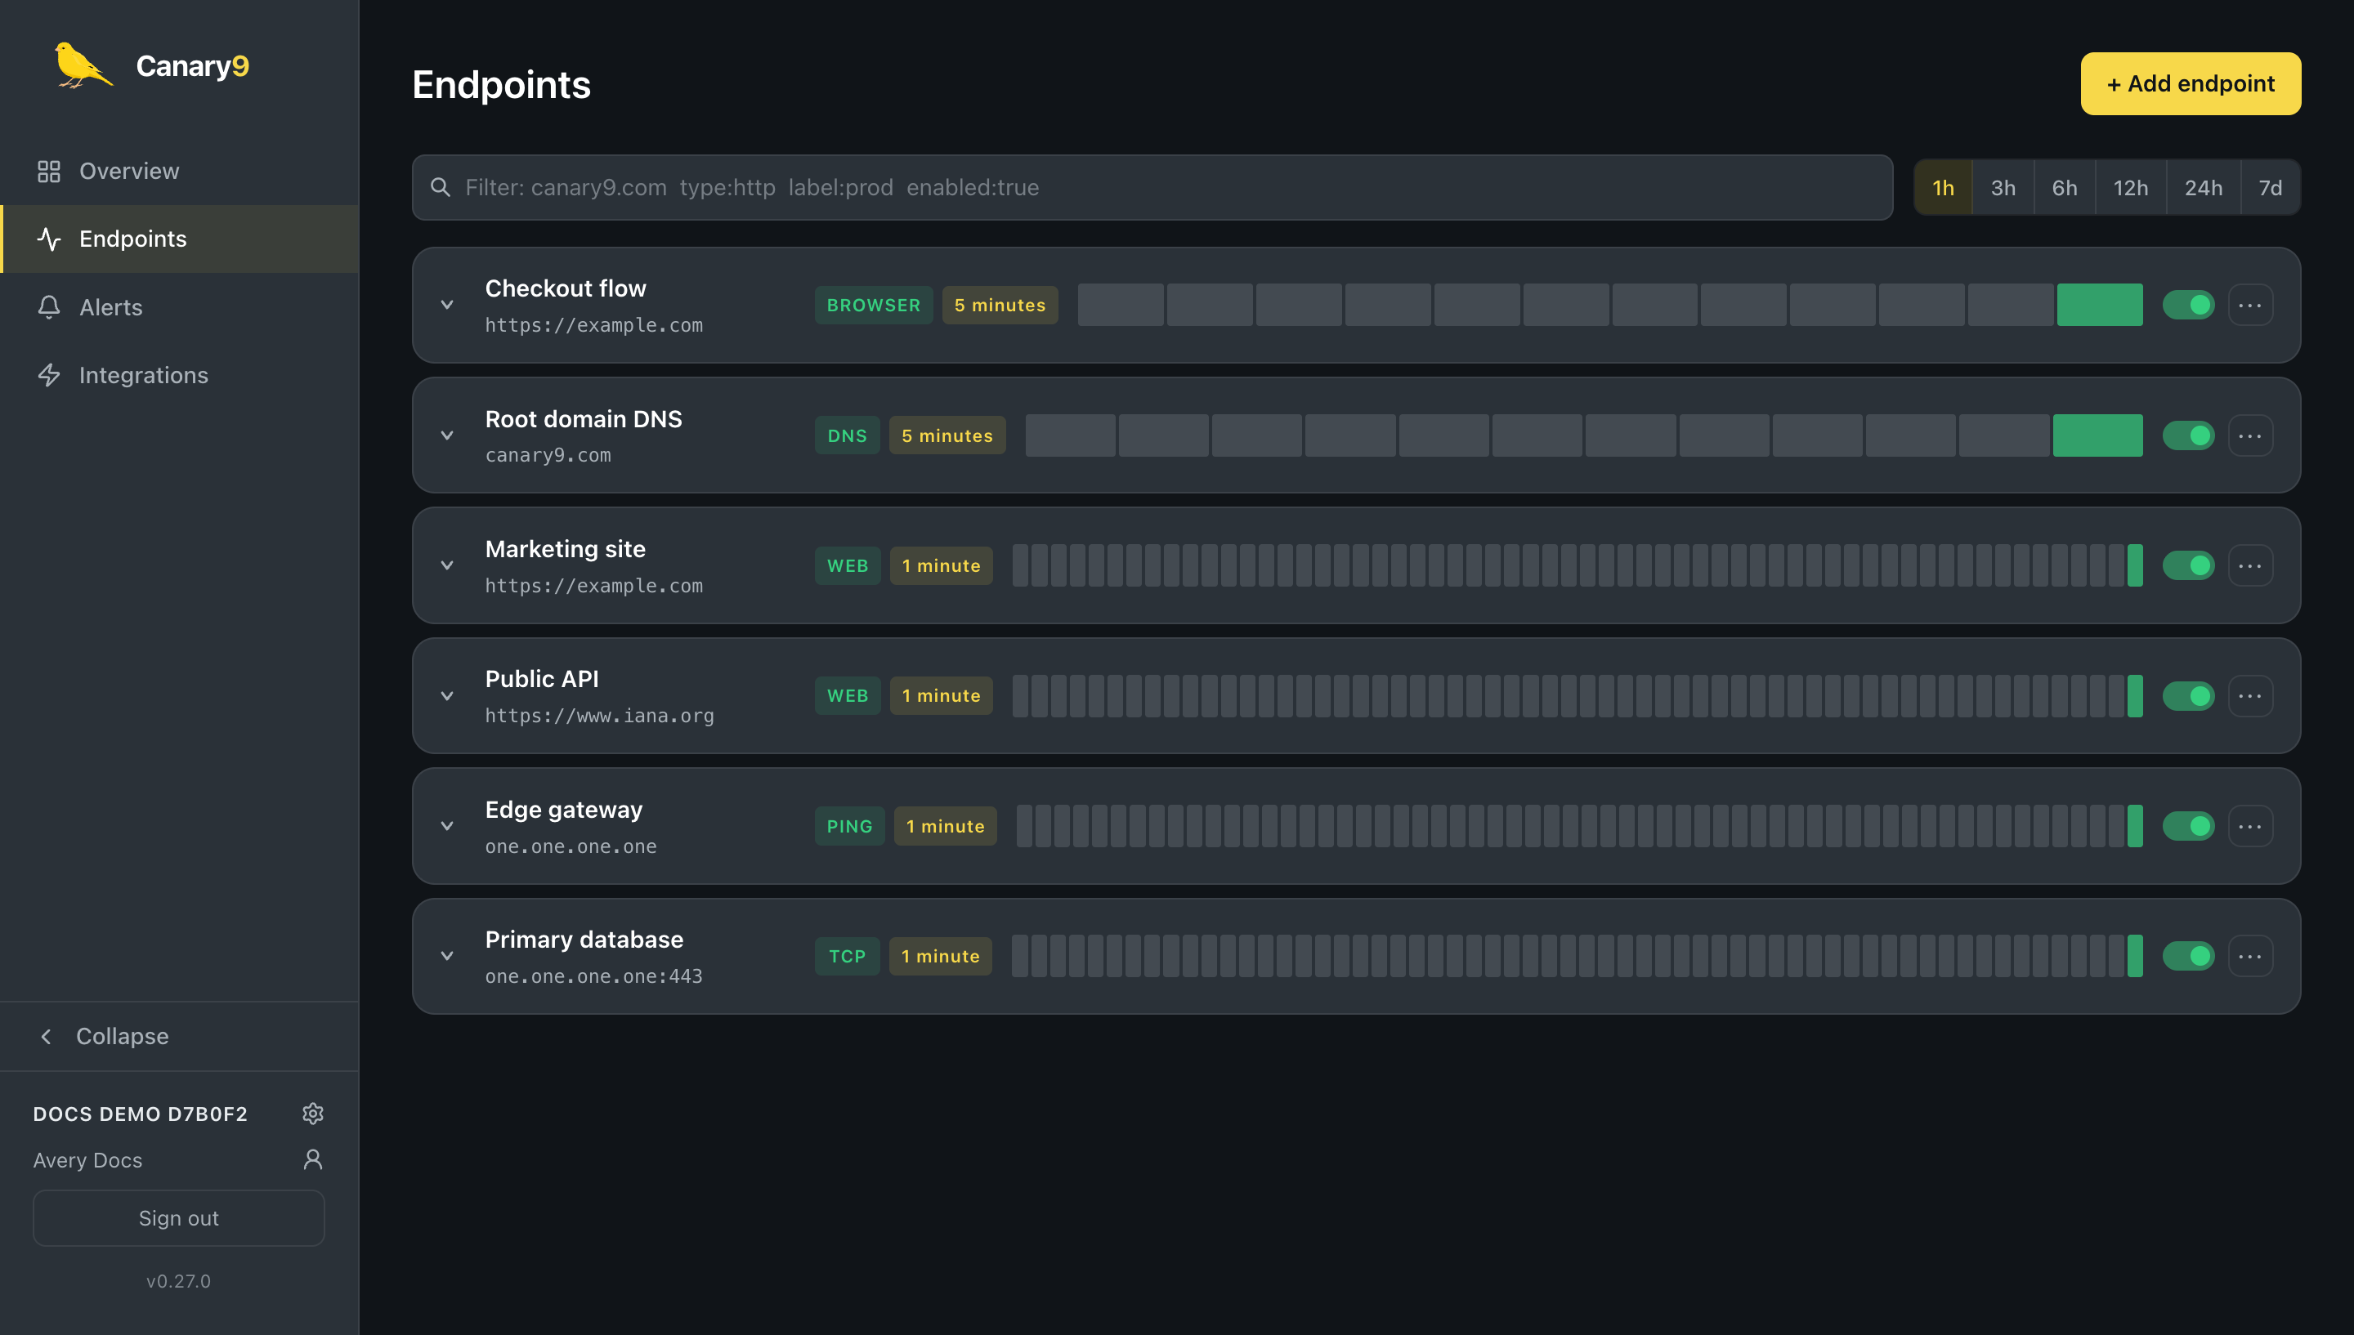2354x1335 pixels.
Task: Expand the Root domain DNS row
Action: pos(446,435)
